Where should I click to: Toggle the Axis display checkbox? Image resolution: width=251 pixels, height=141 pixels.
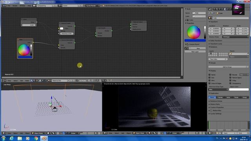(x=209, y=78)
